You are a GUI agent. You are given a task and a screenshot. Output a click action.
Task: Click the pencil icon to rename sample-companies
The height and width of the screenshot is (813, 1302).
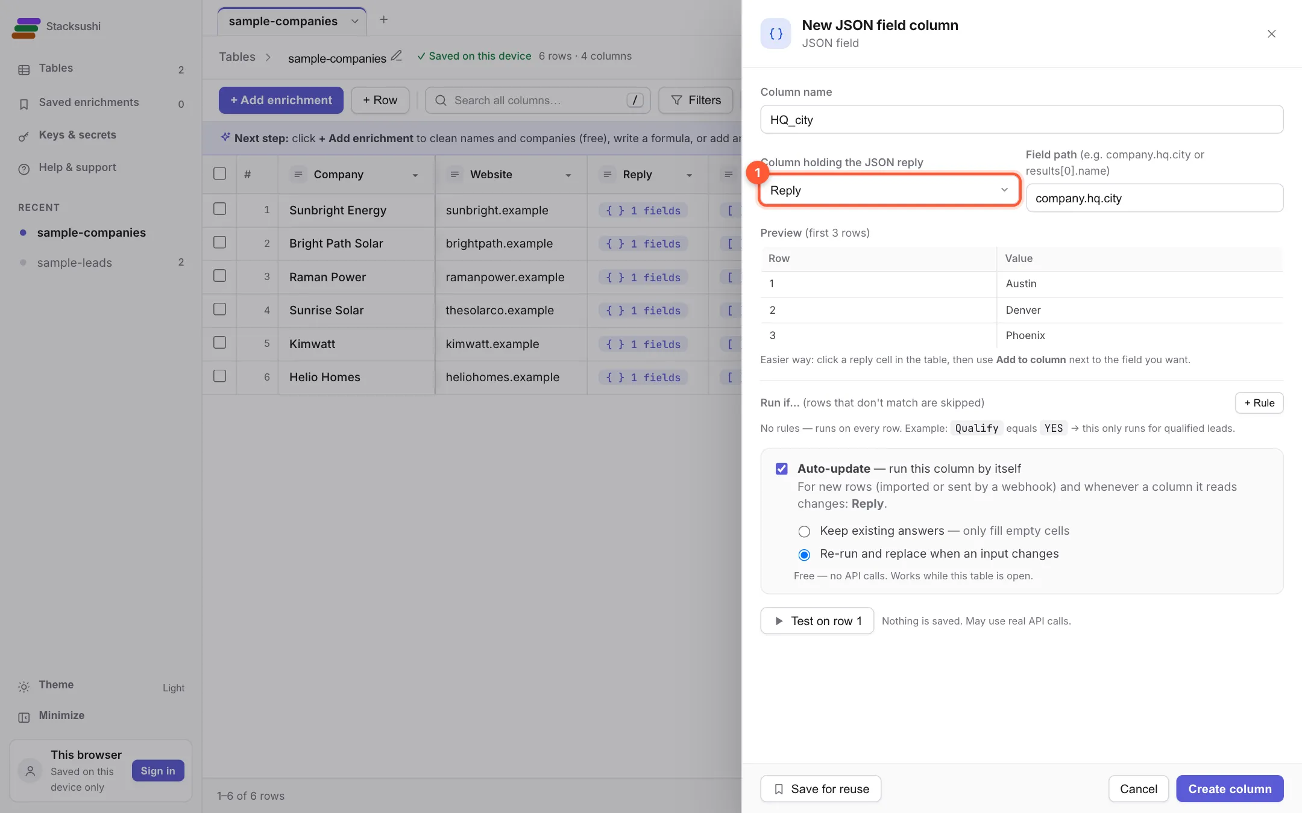(396, 56)
